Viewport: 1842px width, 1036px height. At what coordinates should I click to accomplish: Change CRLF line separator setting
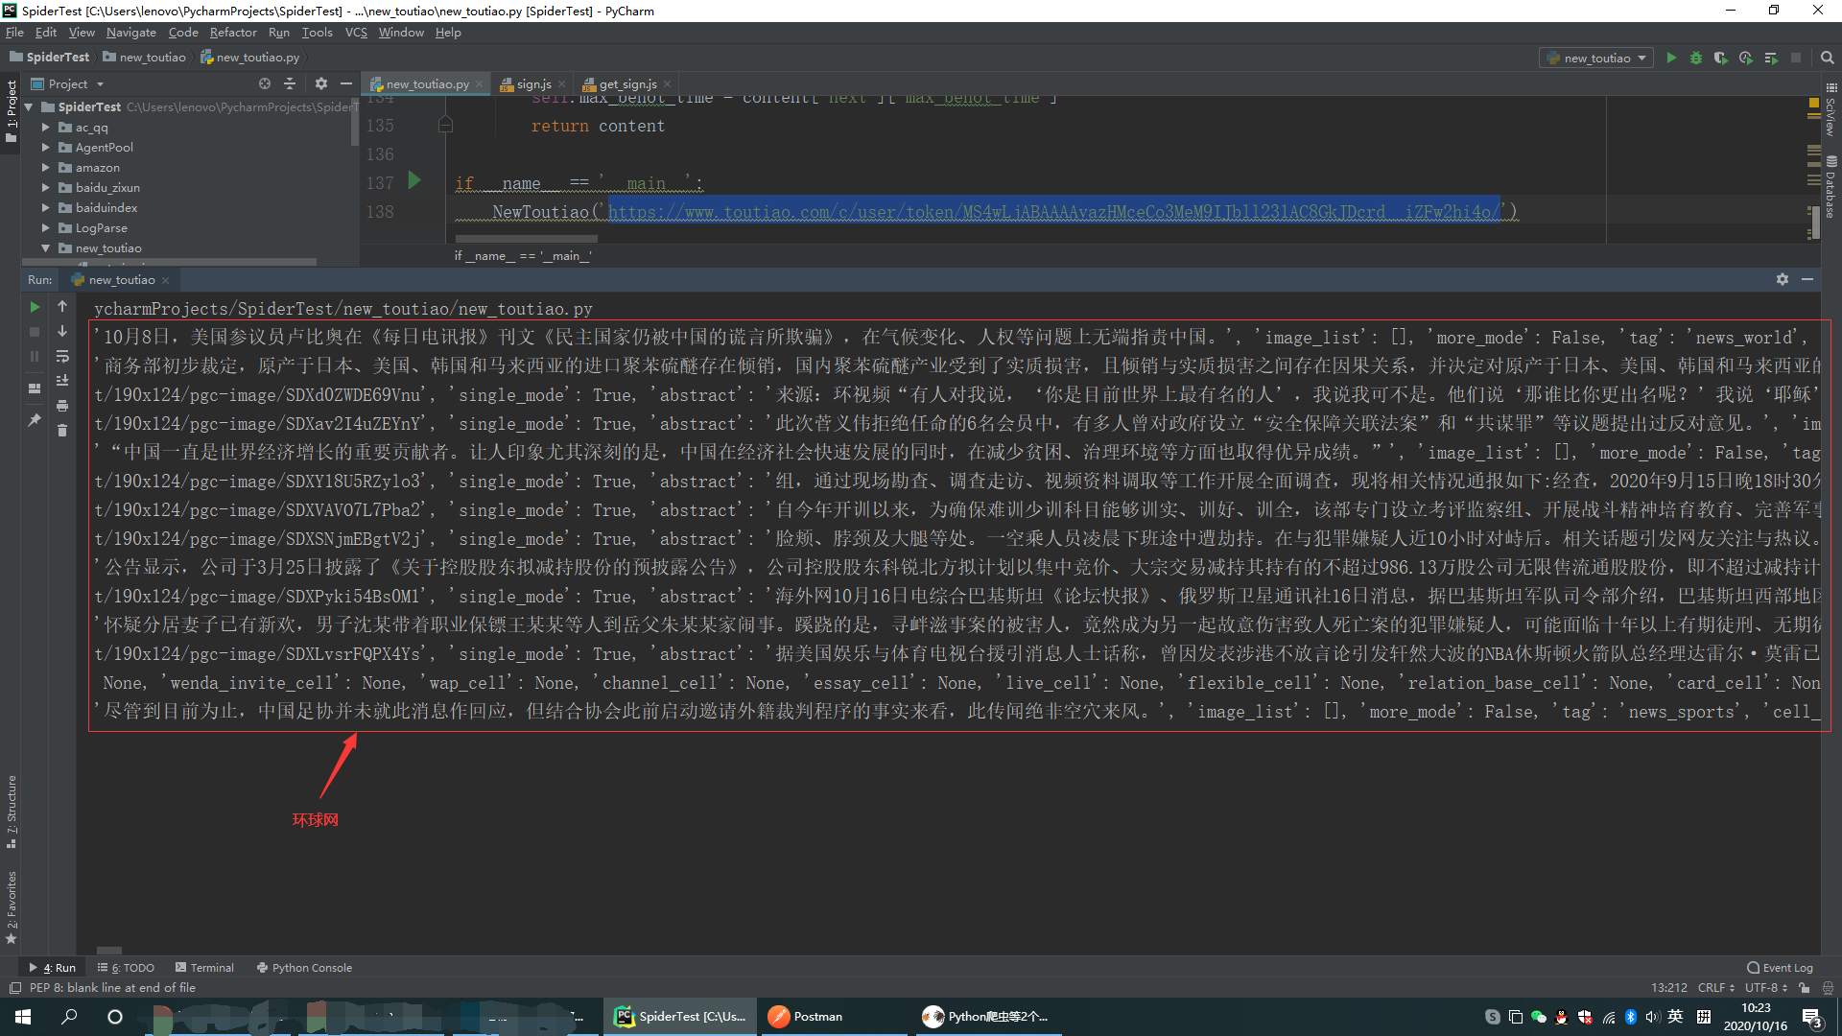coord(1715,988)
